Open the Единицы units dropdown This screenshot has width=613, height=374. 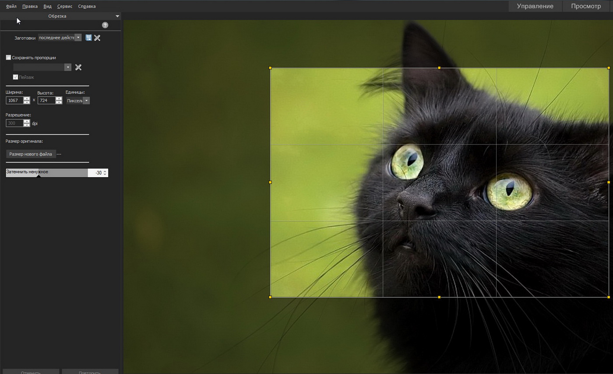(x=86, y=101)
